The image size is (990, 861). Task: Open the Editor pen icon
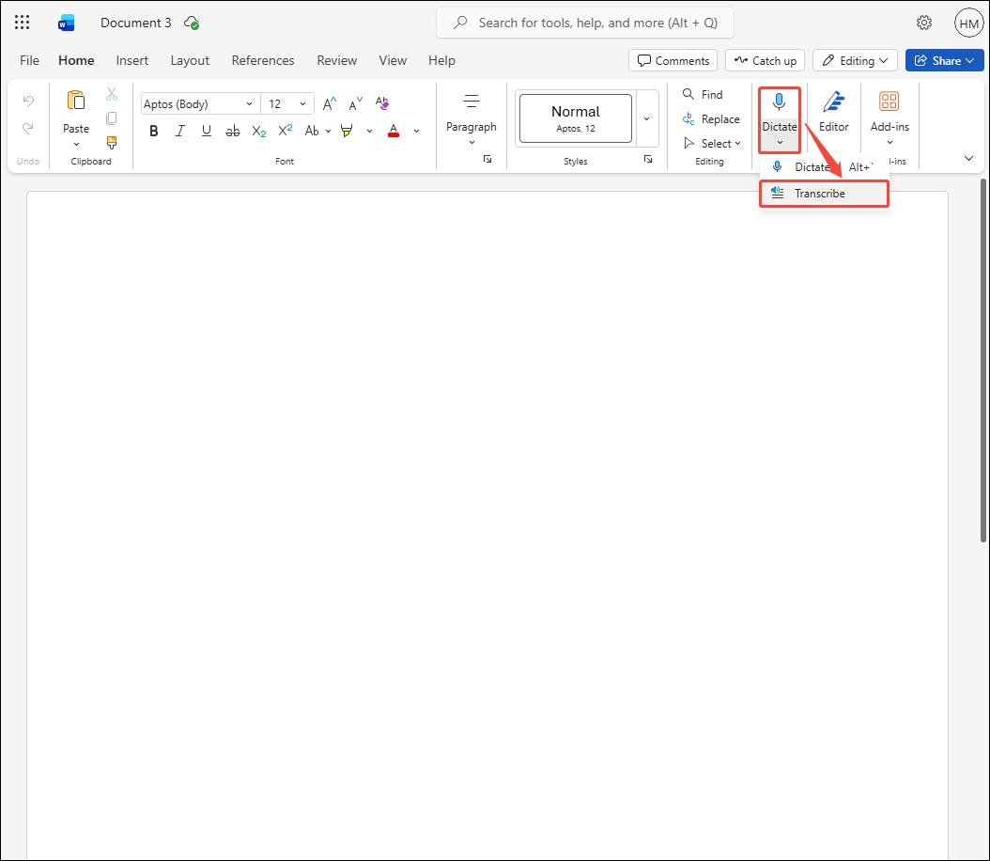[x=834, y=102]
